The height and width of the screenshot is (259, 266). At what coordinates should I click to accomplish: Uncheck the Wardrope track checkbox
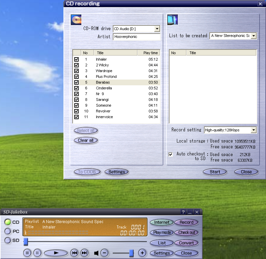point(77,71)
